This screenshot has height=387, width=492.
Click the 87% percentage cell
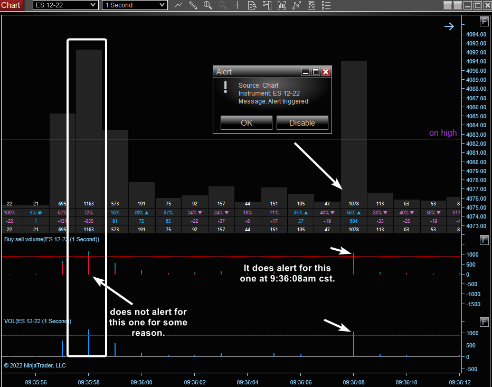168,212
